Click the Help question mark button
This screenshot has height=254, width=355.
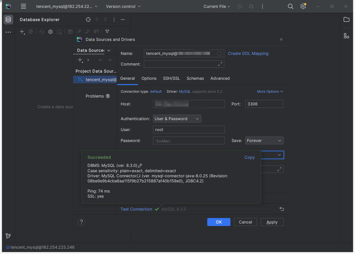coord(81,222)
